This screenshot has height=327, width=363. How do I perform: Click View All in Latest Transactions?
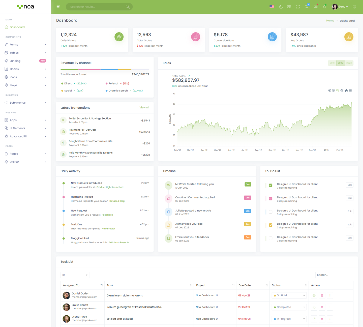point(144,108)
